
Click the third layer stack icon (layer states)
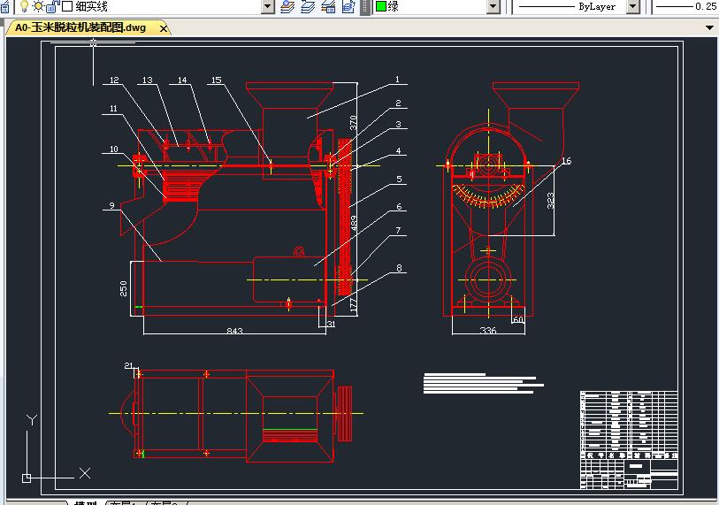pos(328,6)
